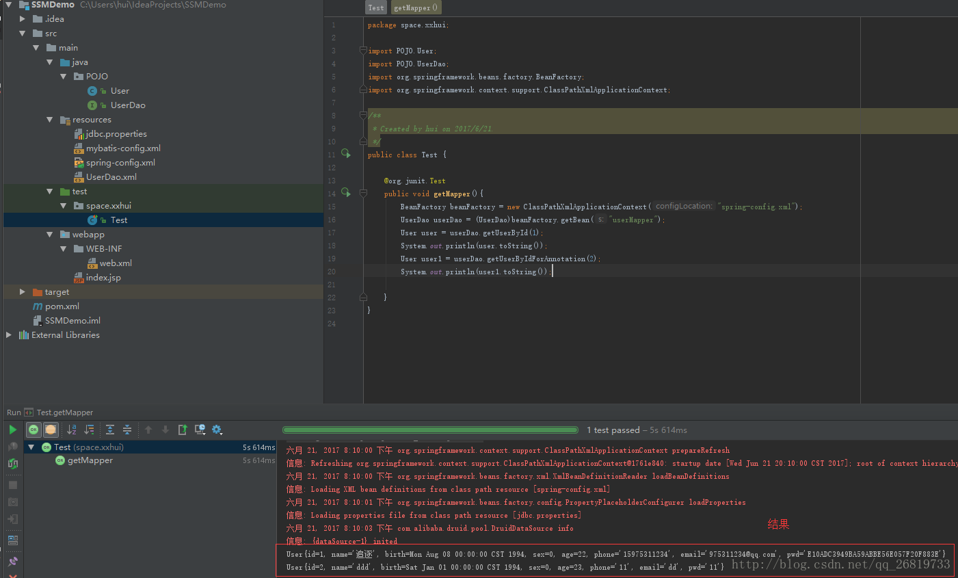Screen dimensions: 958x578
Task: Select the getMapper test result row
Action: coord(150,460)
